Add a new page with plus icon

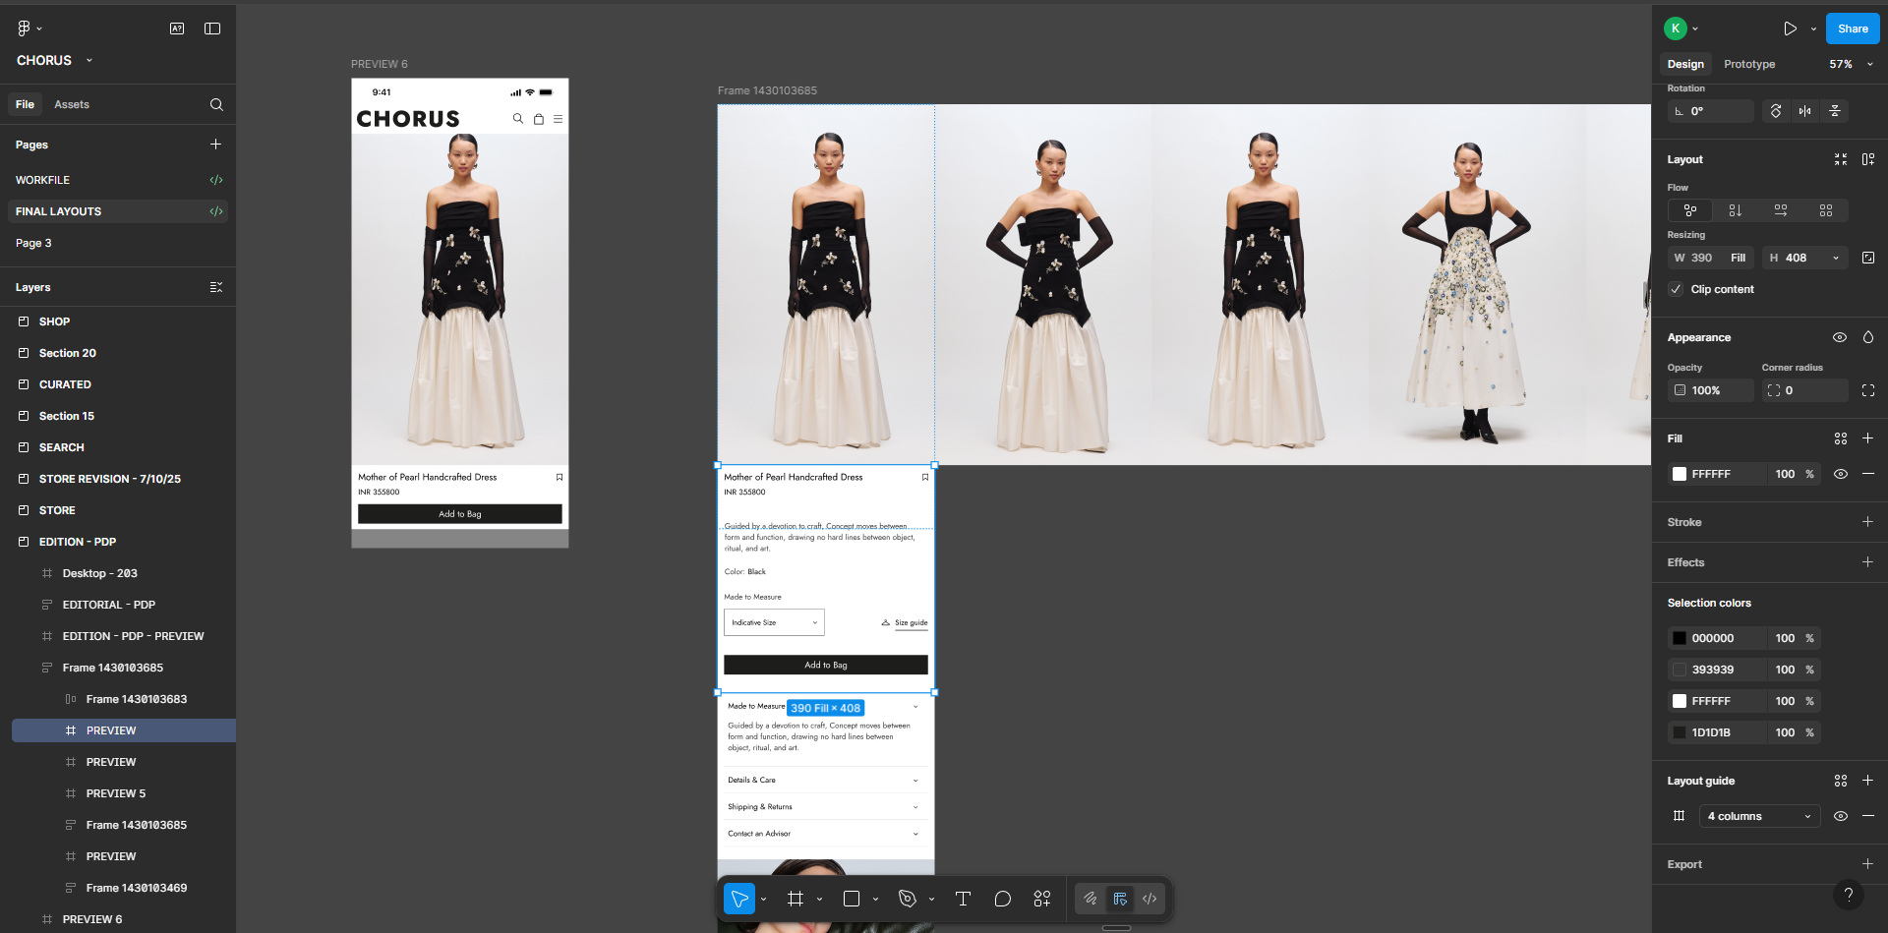(x=215, y=145)
